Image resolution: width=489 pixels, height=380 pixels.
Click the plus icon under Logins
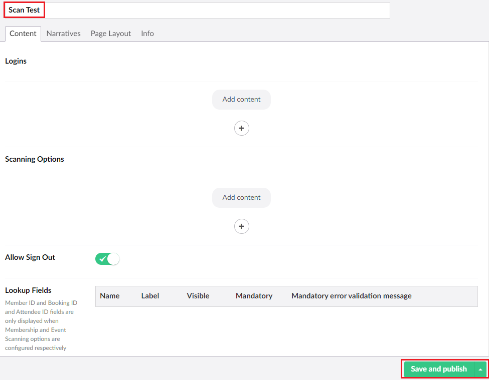[241, 128]
